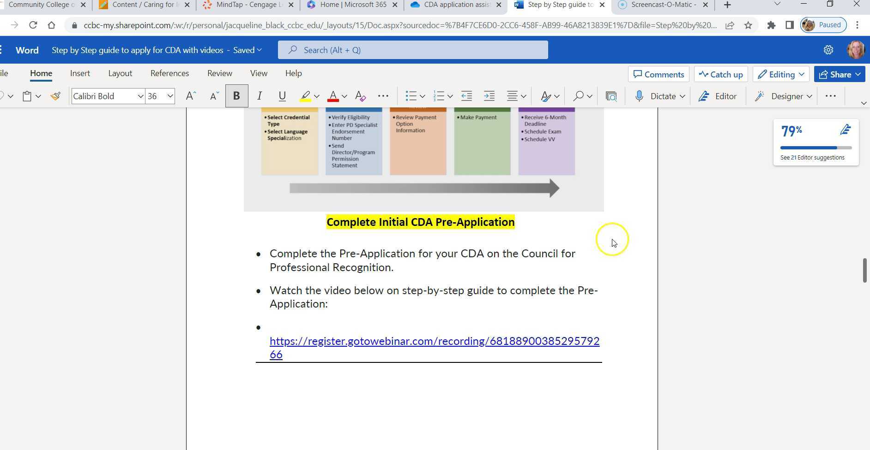Screen dimensions: 870x450
Task: Open the Calibri Bold font name dropdown
Action: coord(141,96)
